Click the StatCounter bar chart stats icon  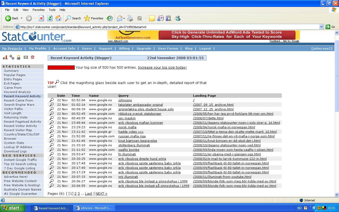[x=5, y=57]
